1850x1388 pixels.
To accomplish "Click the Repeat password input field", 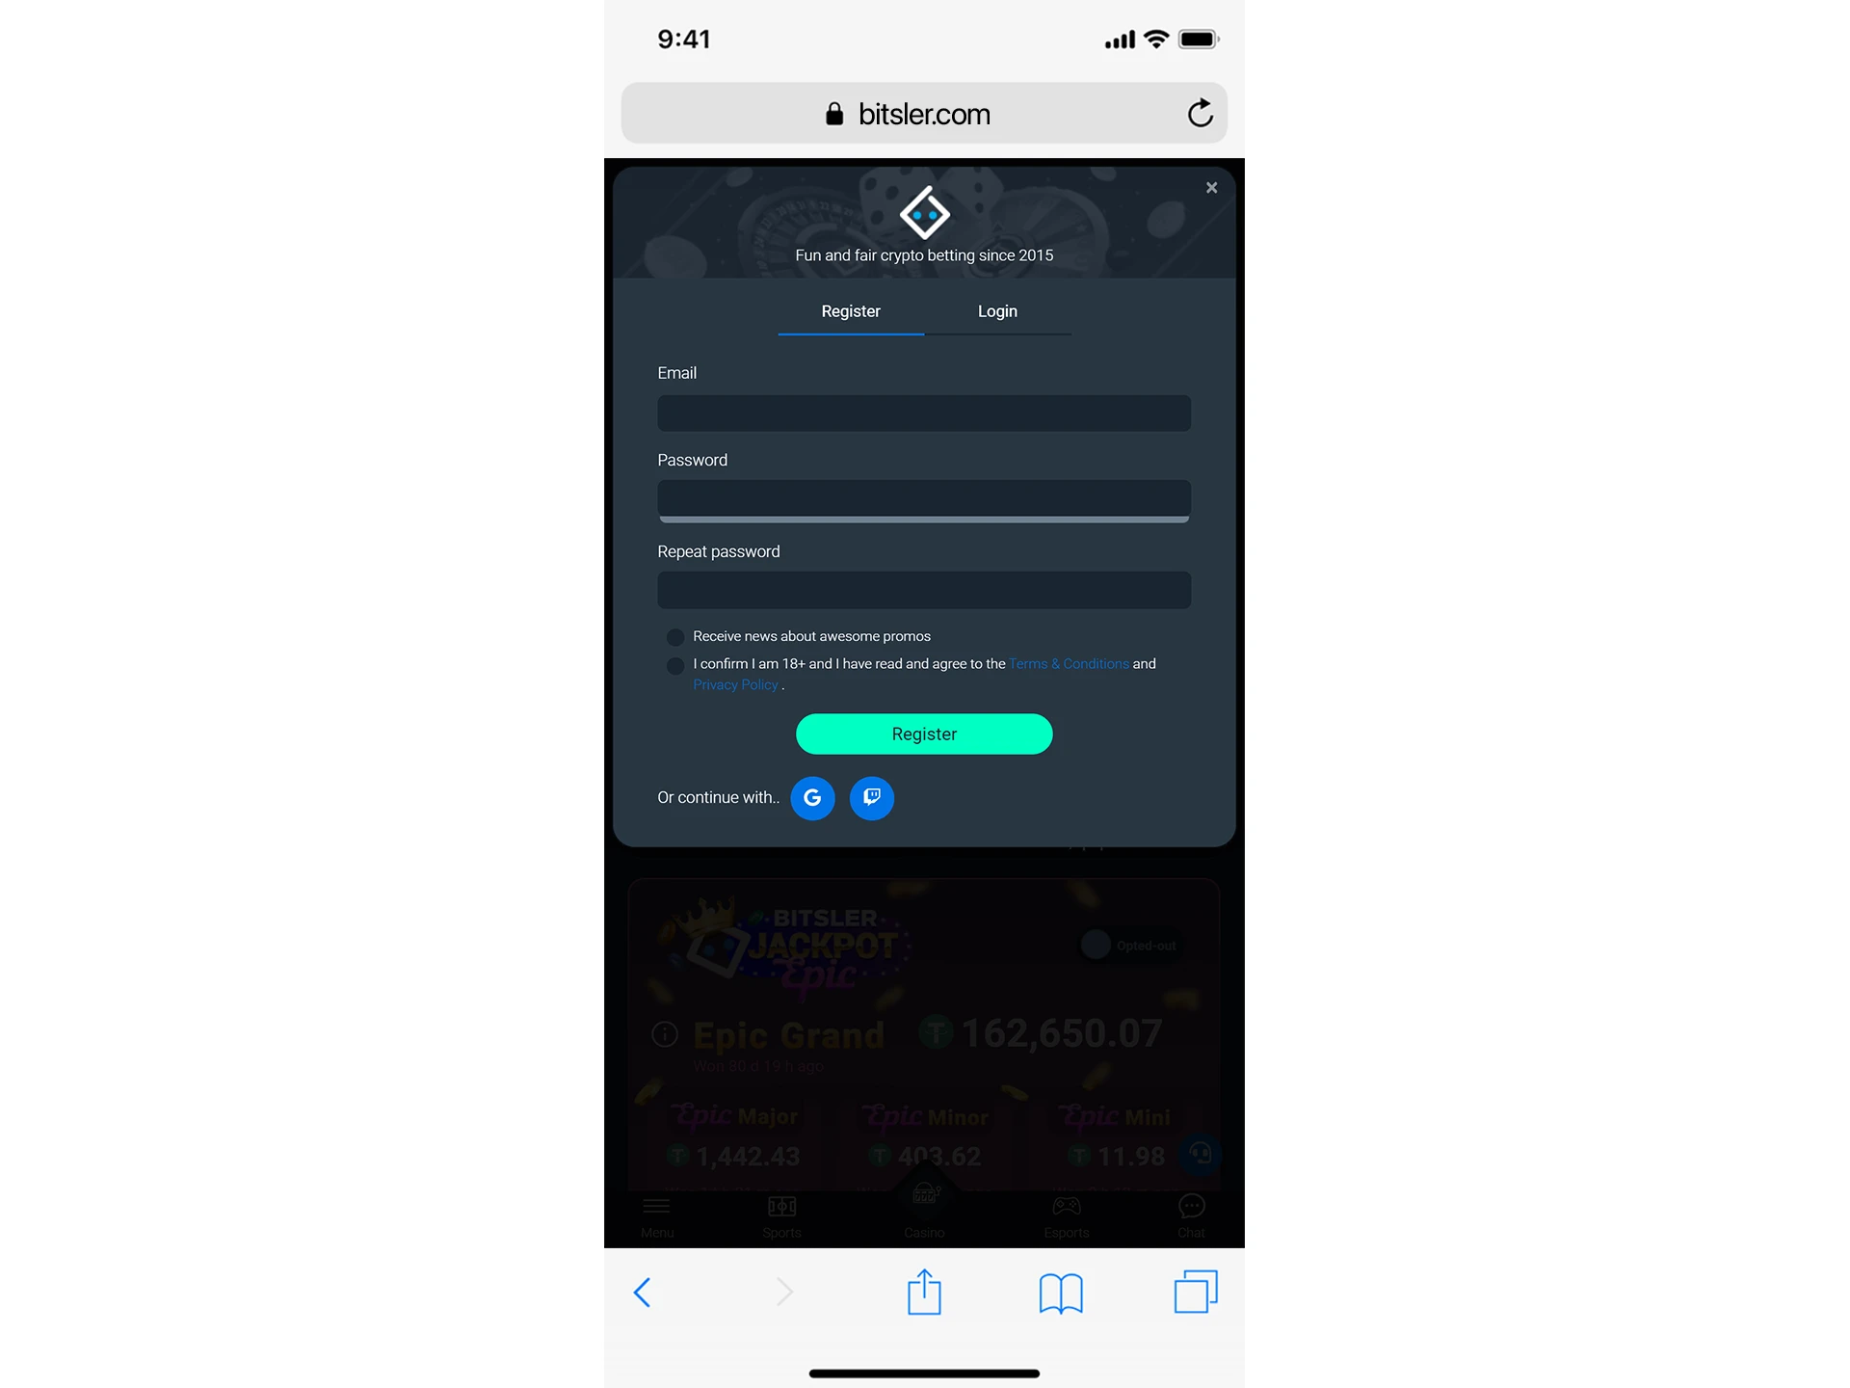I will pos(923,589).
